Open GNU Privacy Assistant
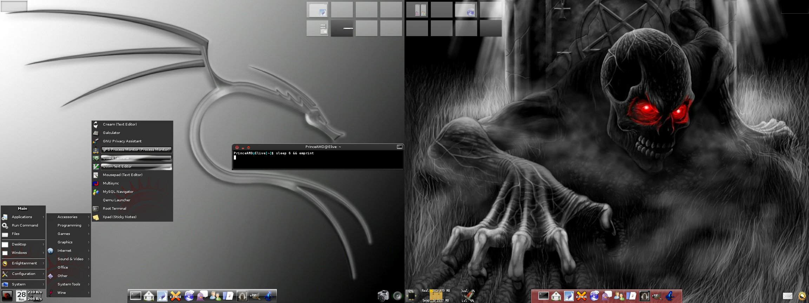Viewport: 809px width, 303px height. [132, 141]
